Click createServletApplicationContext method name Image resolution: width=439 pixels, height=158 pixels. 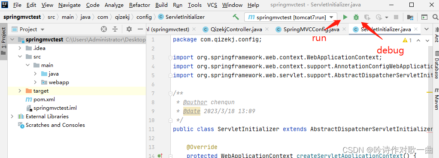(x=350, y=156)
